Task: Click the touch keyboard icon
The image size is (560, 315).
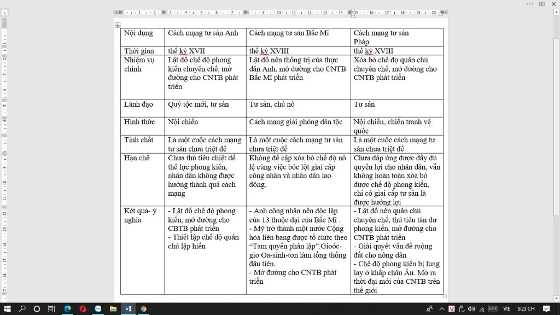Action: tap(493, 309)
